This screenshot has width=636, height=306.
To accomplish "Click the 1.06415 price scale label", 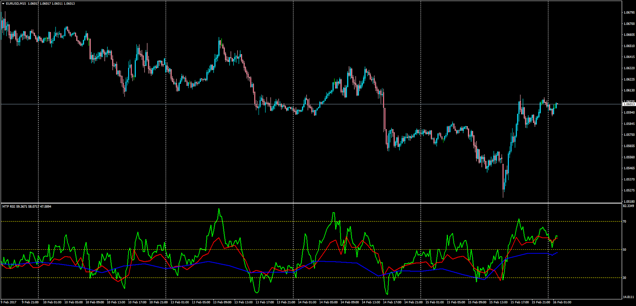I will pyautogui.click(x=629, y=57).
